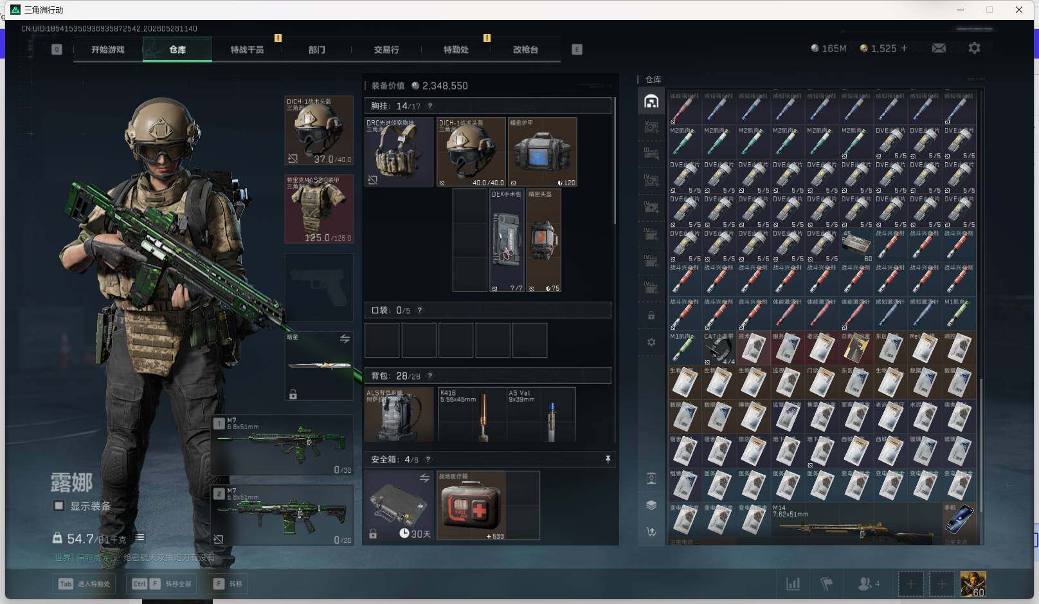Click the 进入特勤处 Tab button

click(x=84, y=584)
